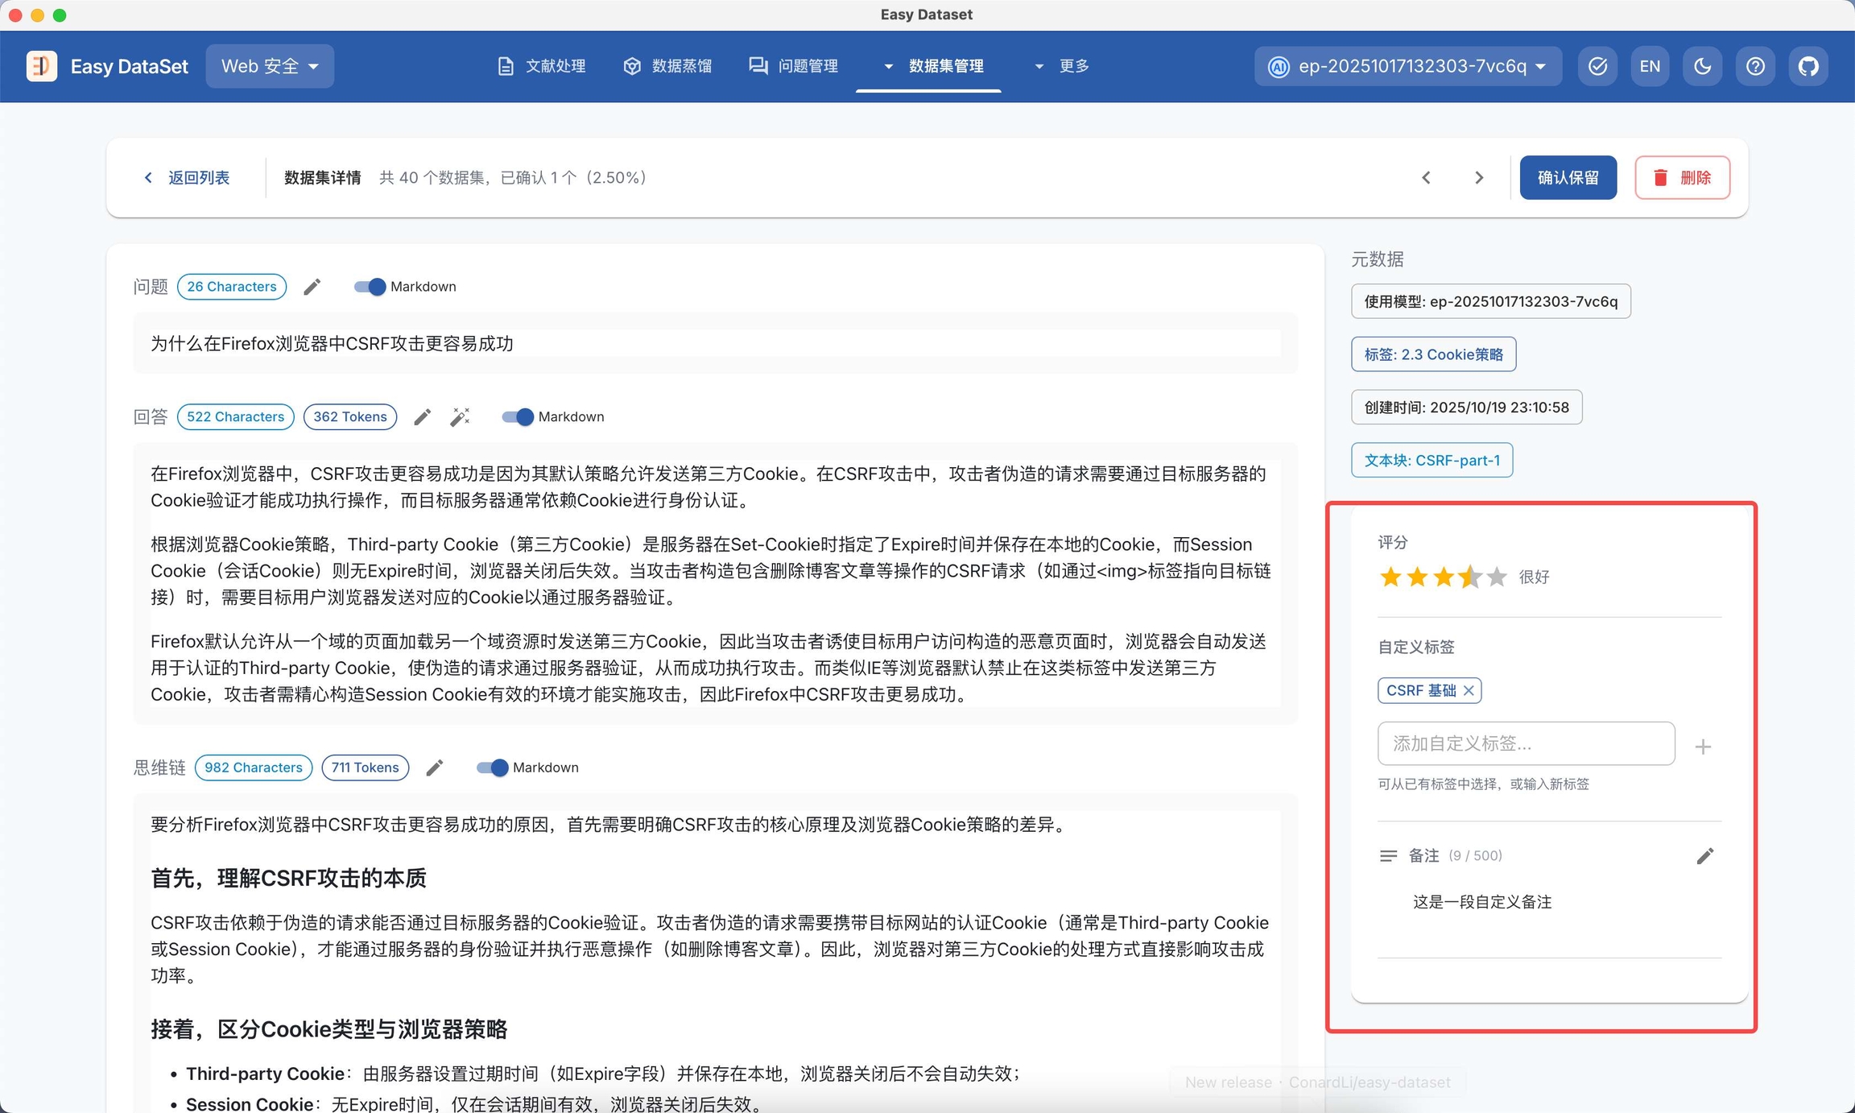Open the GitHub repository icon
This screenshot has height=1113, width=1855.
pos(1808,66)
